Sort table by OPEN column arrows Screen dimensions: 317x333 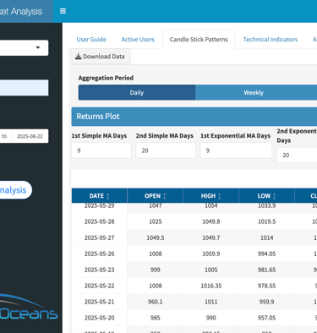[165, 196]
